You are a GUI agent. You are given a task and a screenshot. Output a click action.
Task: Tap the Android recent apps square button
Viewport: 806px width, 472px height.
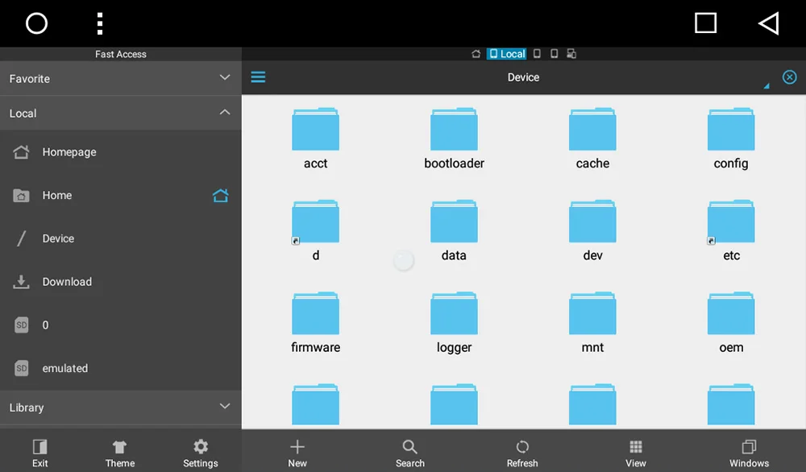click(706, 23)
